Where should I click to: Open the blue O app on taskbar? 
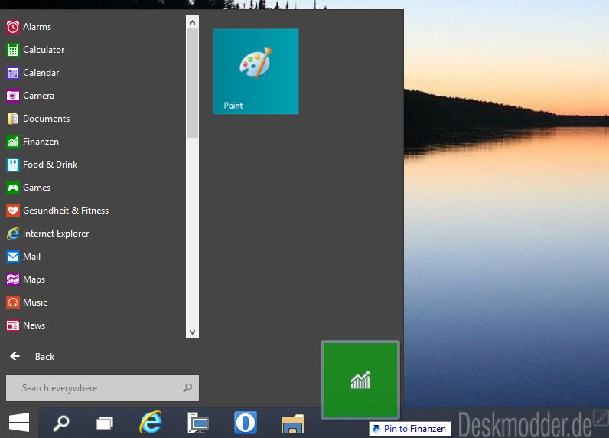(245, 423)
